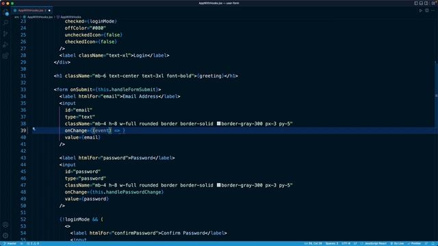This screenshot has height=246, width=438.
Task: Click line number 33 in the gutter
Action: [x=23, y=90]
